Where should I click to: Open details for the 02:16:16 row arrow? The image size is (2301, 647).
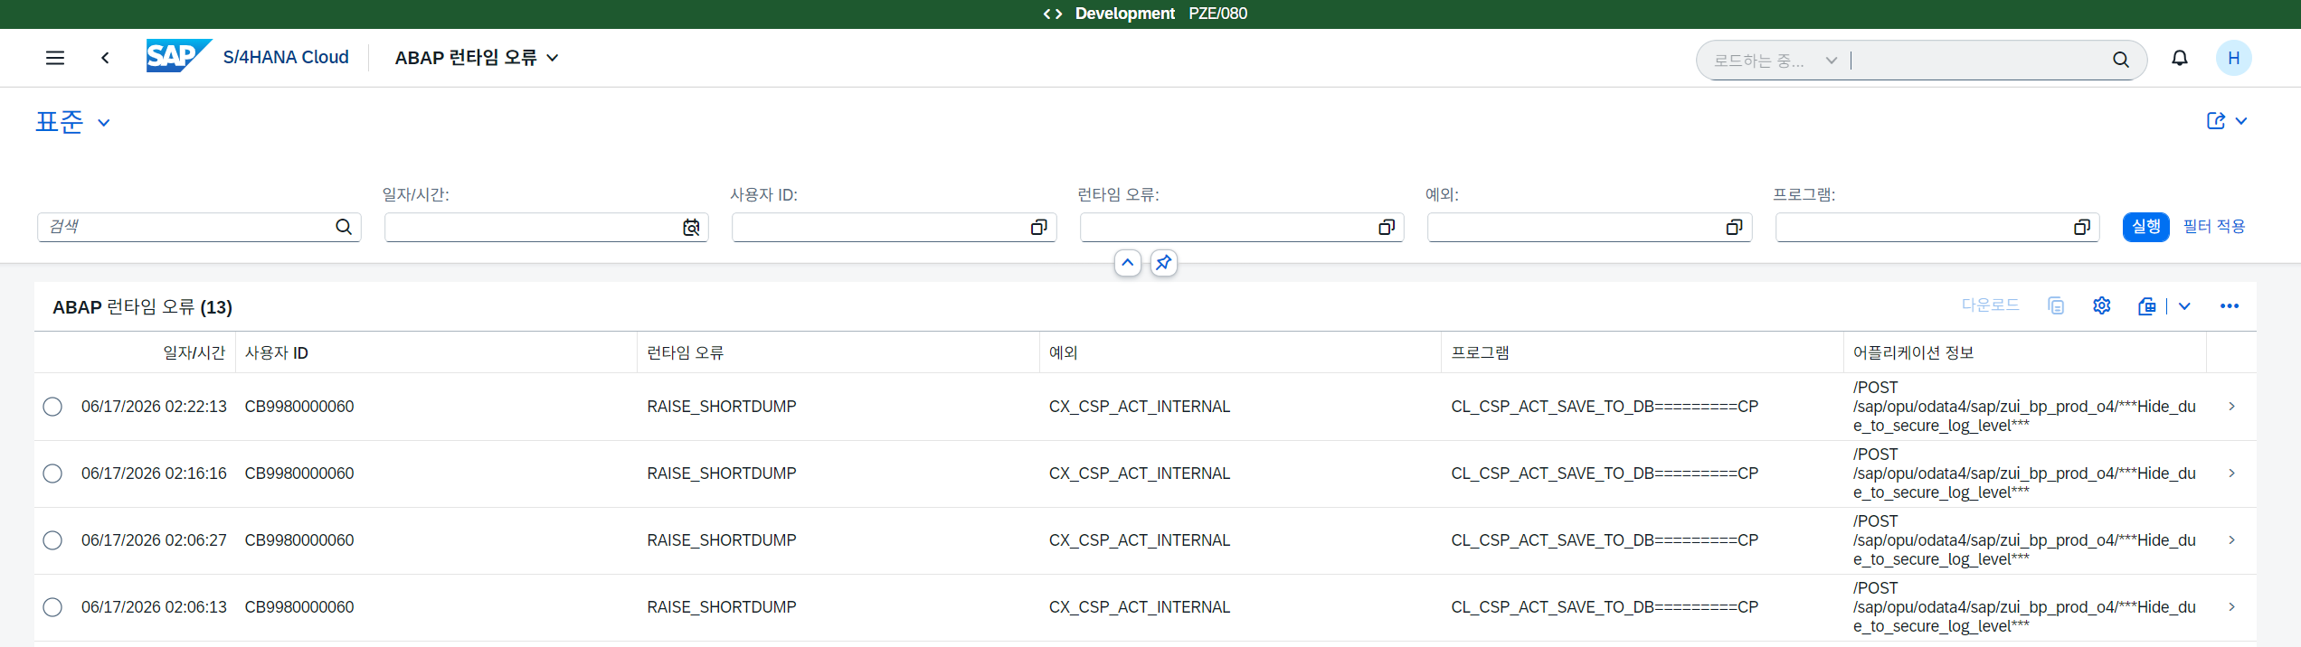pyautogui.click(x=2231, y=474)
